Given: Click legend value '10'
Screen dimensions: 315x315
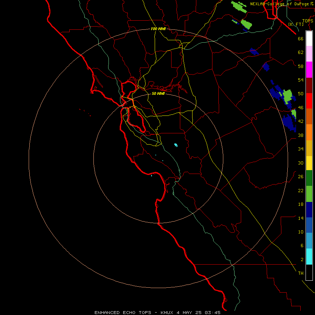Looking at the screenshot, I should coord(301,232).
